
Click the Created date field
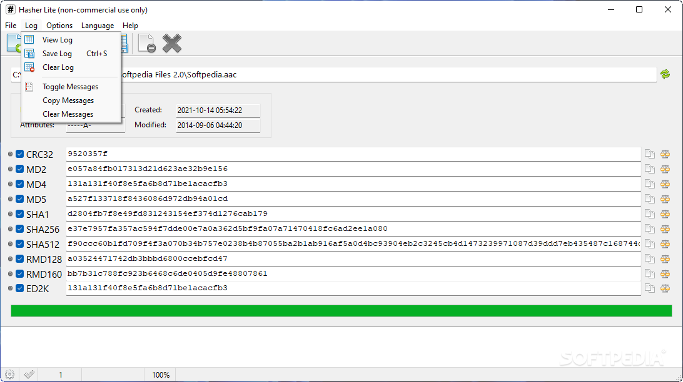(218, 110)
